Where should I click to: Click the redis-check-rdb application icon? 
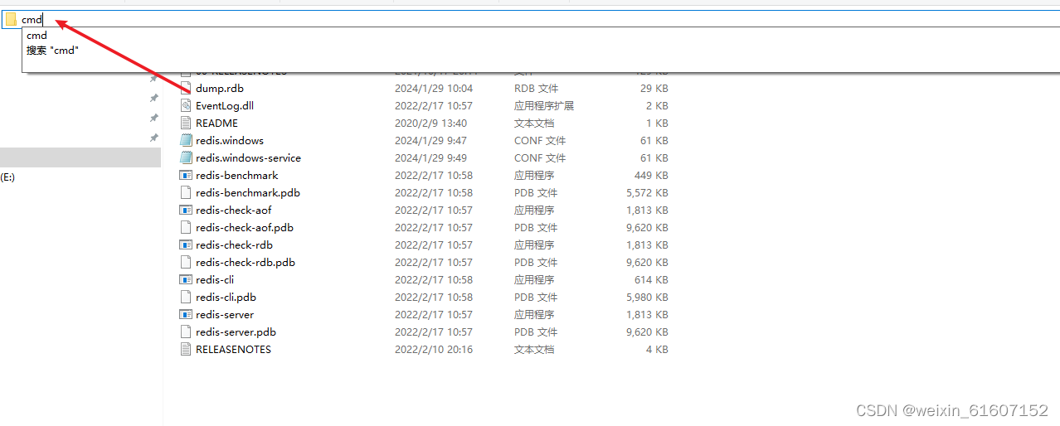tap(186, 244)
